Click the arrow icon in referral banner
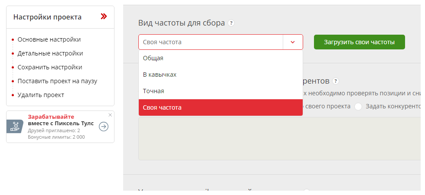 click(x=104, y=127)
